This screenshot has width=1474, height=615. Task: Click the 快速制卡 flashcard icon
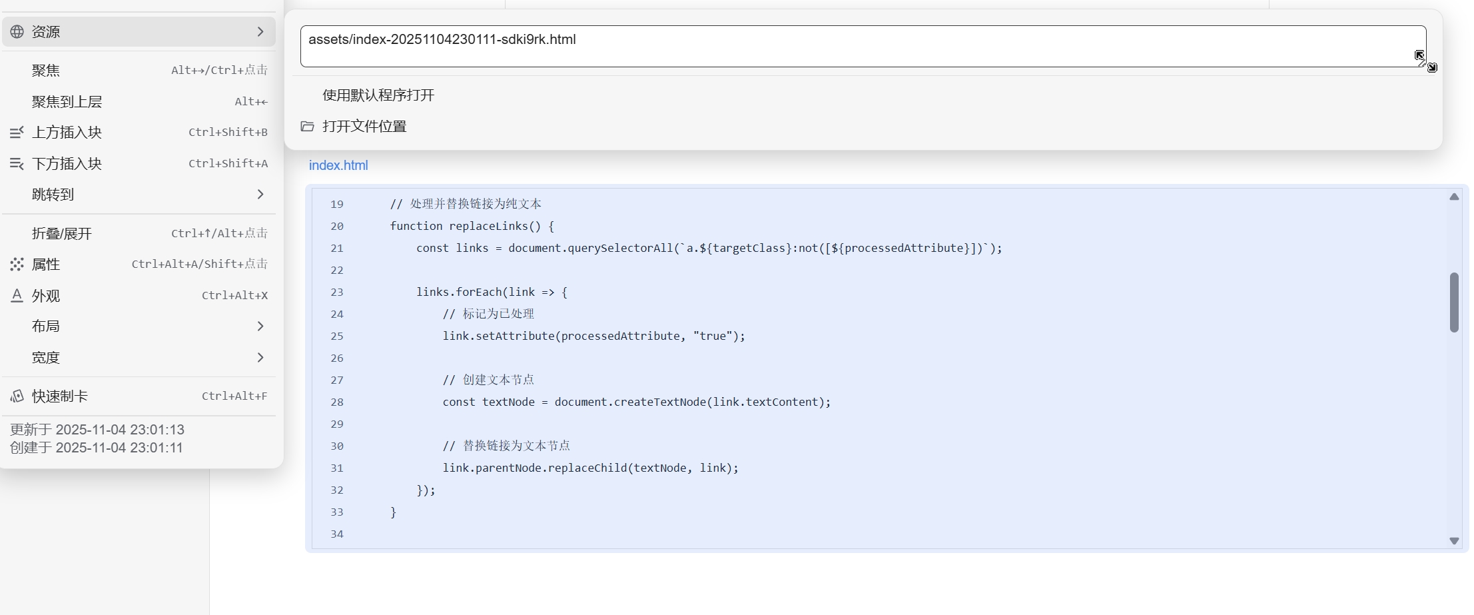pyautogui.click(x=17, y=396)
